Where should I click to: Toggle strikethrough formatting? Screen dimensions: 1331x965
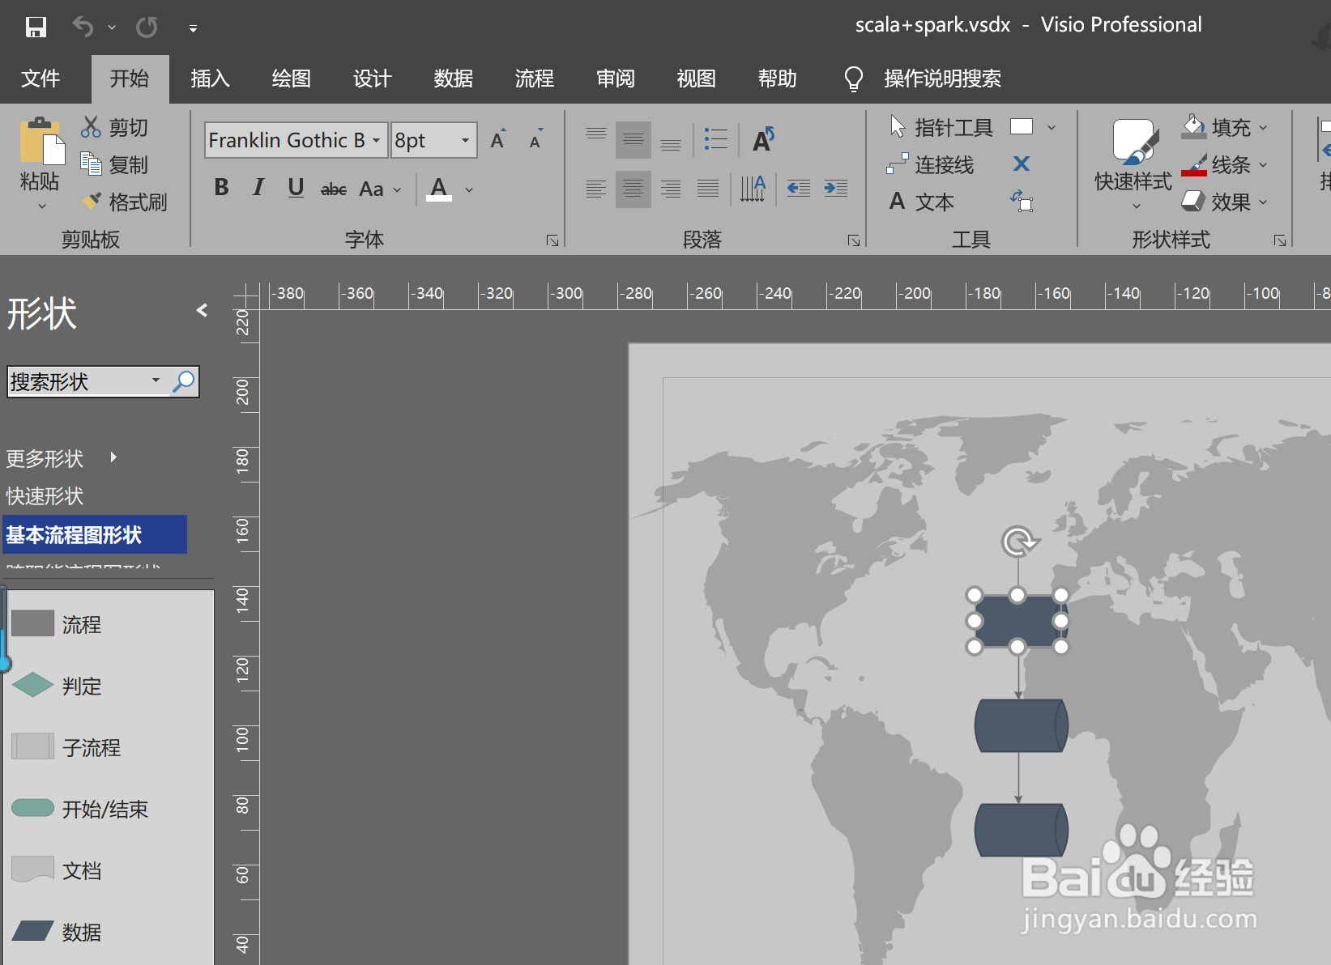click(334, 189)
